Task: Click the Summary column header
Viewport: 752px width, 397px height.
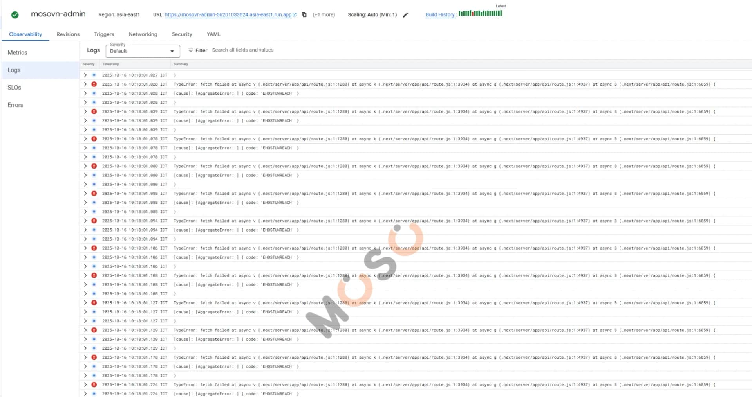Action: click(181, 64)
